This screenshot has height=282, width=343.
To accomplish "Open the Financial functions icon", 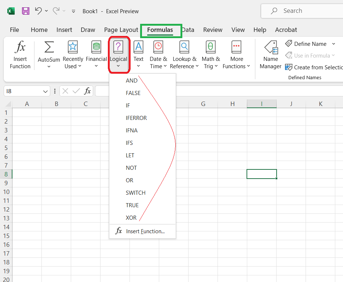I will point(96,47).
